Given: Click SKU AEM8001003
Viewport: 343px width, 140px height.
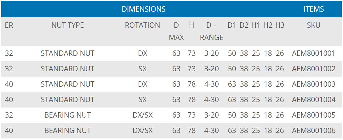Looking at the screenshot, I should coord(313,84).
